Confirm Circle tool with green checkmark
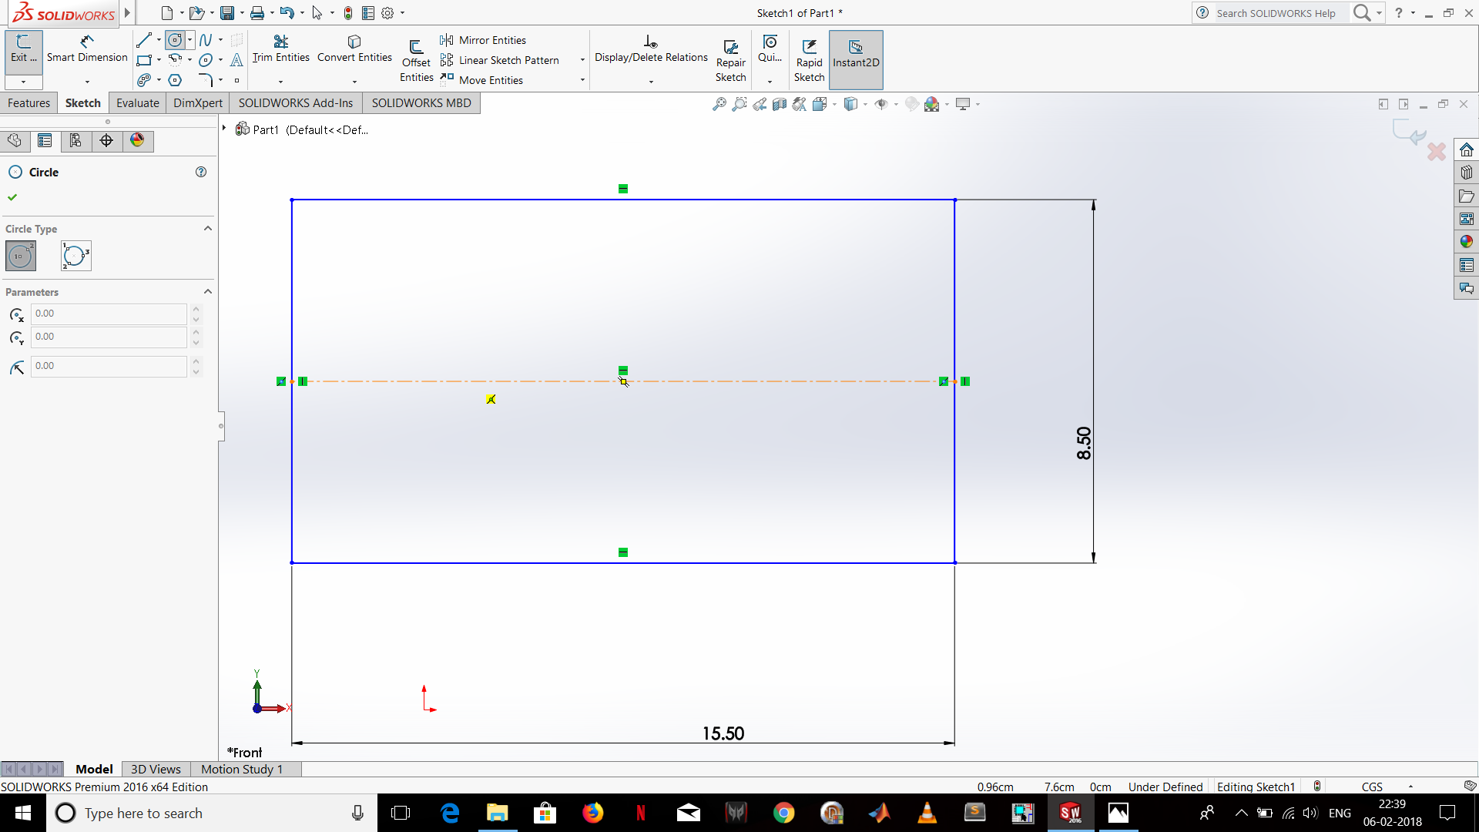 coord(12,197)
